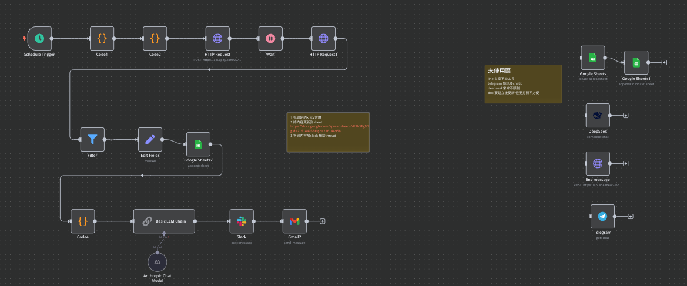Select the Google Sheets1 node icon
The image size is (687, 286).
point(636,63)
